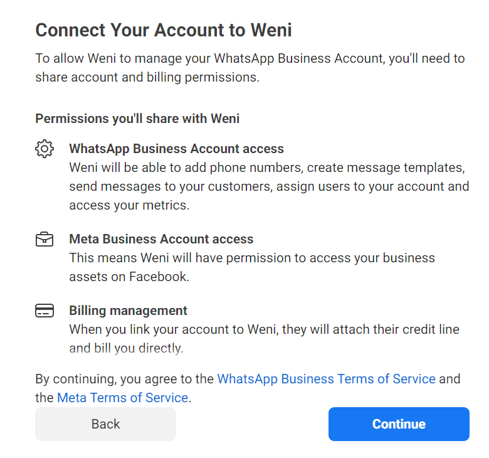Click the words "credit line" in the Billing description
This screenshot has width=489, height=458.
(x=424, y=329)
